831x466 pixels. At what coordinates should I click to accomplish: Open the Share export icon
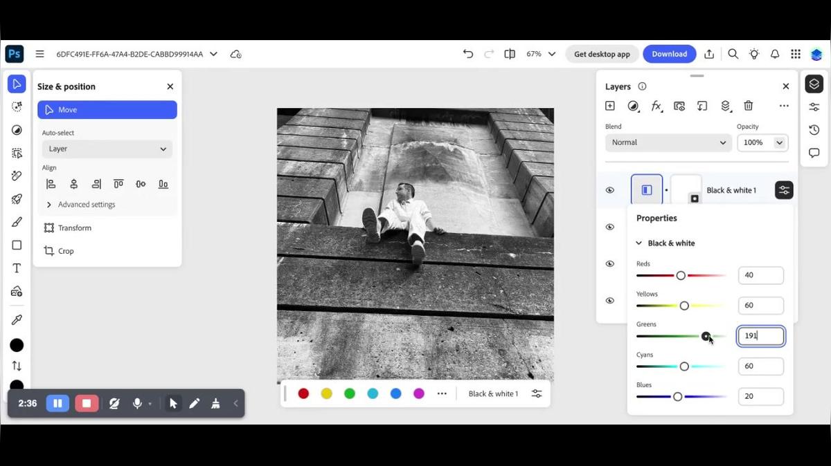709,54
